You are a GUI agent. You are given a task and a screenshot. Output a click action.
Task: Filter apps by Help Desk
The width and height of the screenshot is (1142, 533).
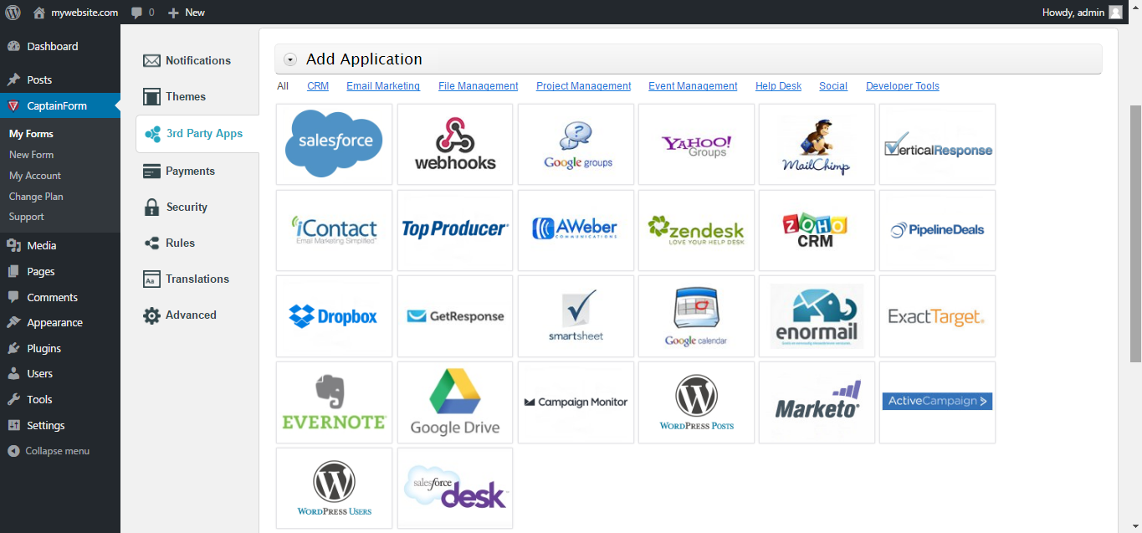pos(778,86)
